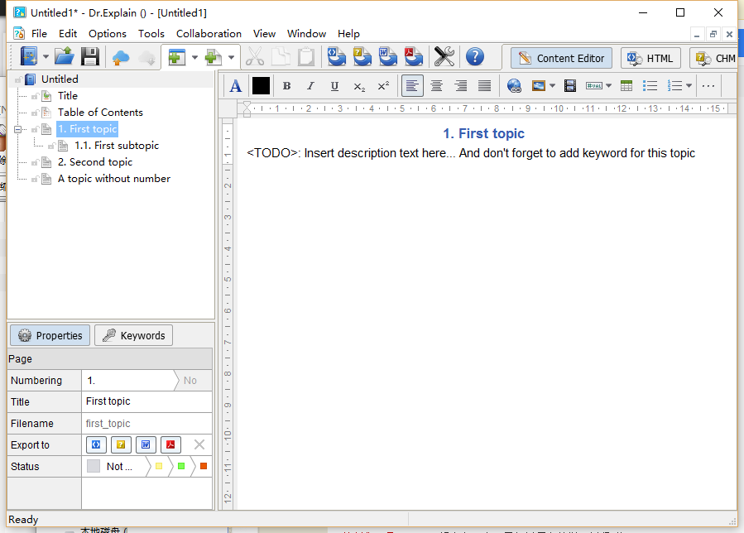Click the Content Editor button
This screenshot has height=533, width=744.
561,59
